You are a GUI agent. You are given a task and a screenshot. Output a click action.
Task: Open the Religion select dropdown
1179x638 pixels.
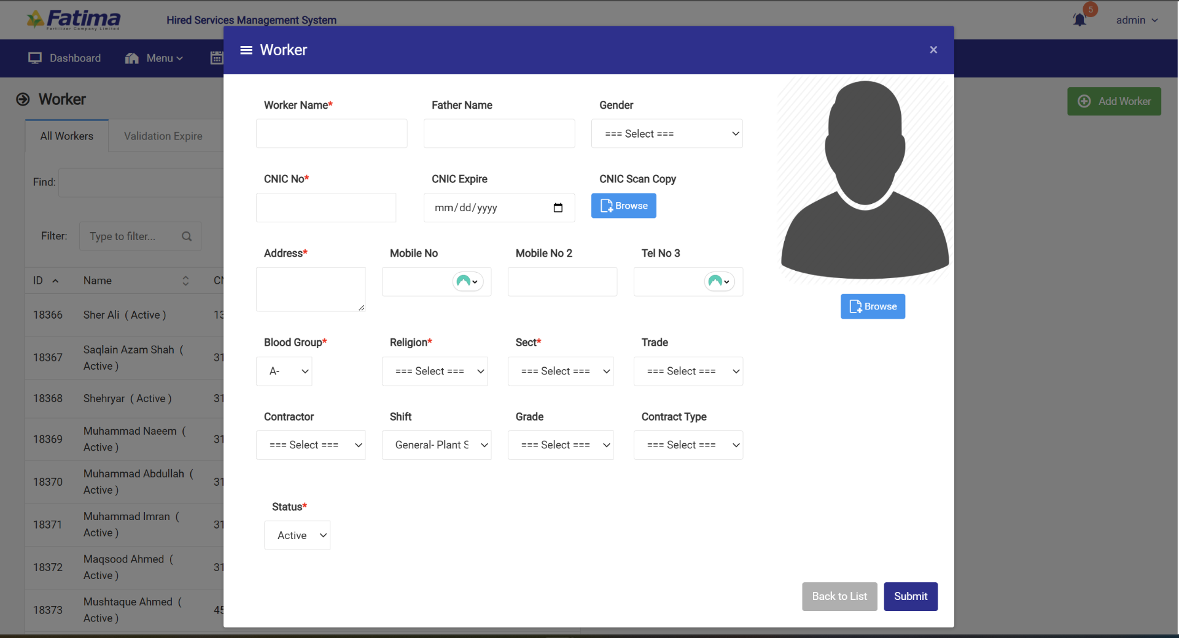[x=435, y=371]
